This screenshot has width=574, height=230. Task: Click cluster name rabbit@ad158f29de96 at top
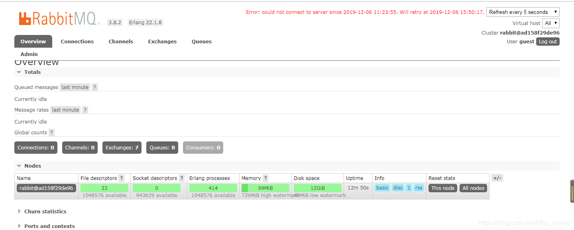[530, 33]
